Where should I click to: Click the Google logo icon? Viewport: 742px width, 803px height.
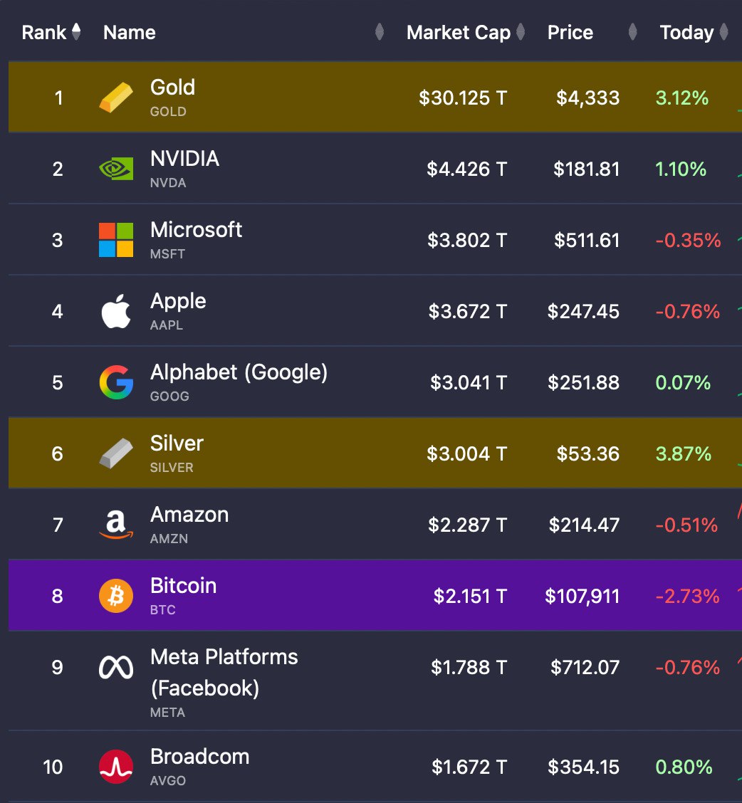tap(115, 382)
